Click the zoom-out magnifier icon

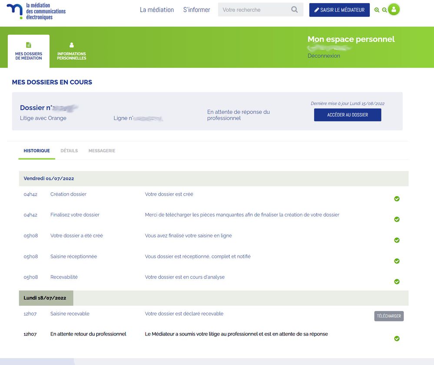(x=384, y=10)
